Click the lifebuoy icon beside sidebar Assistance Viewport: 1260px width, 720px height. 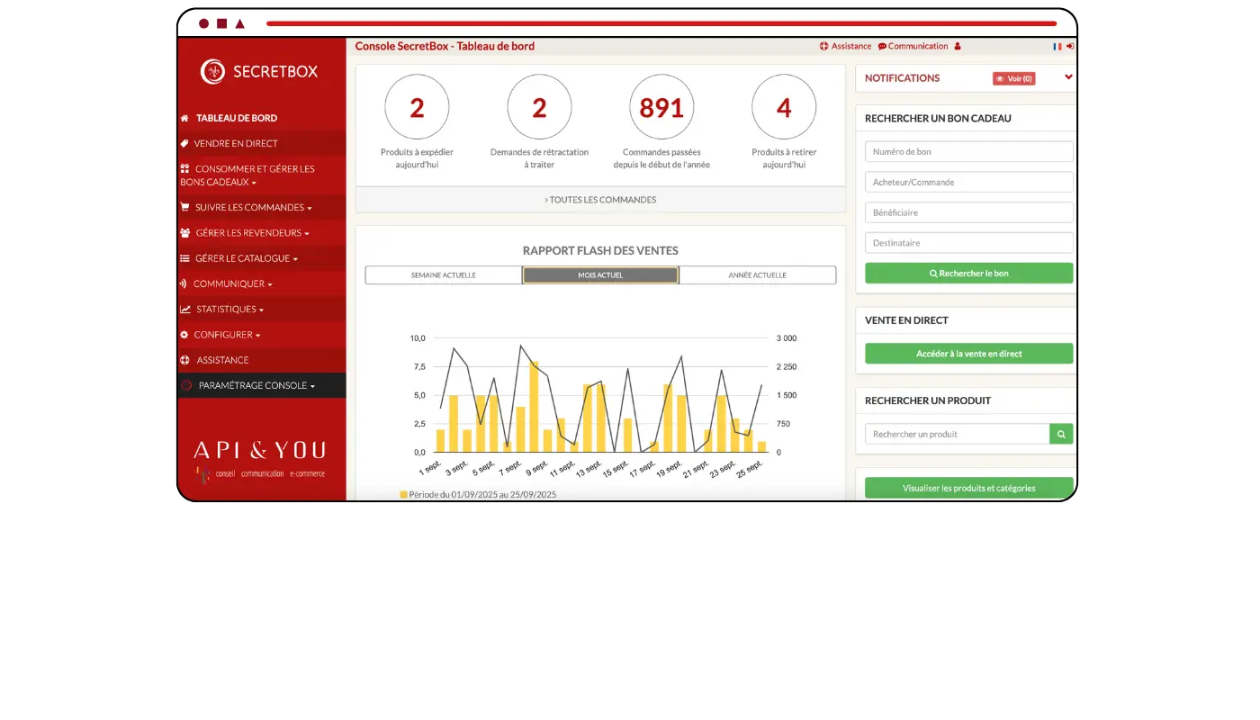click(185, 360)
